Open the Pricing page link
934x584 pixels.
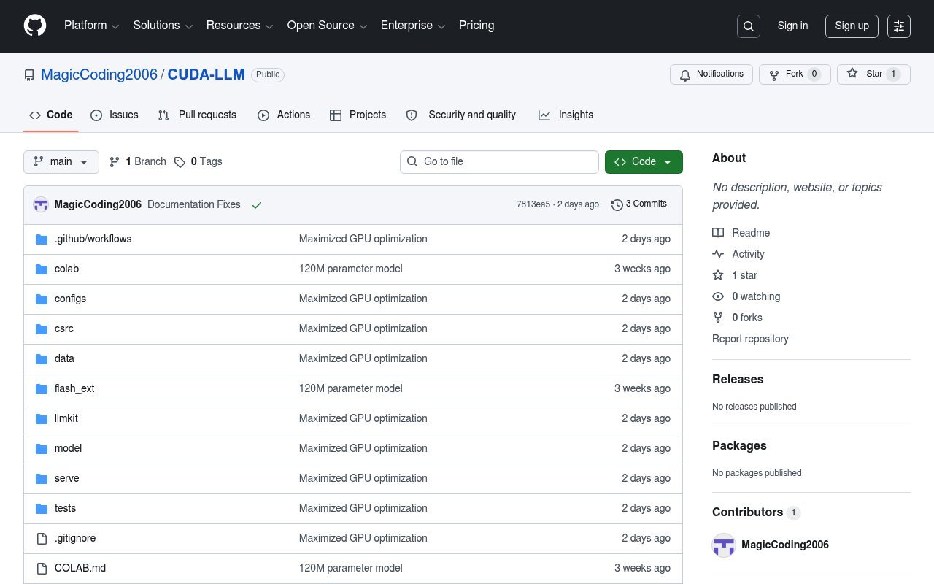tap(476, 26)
